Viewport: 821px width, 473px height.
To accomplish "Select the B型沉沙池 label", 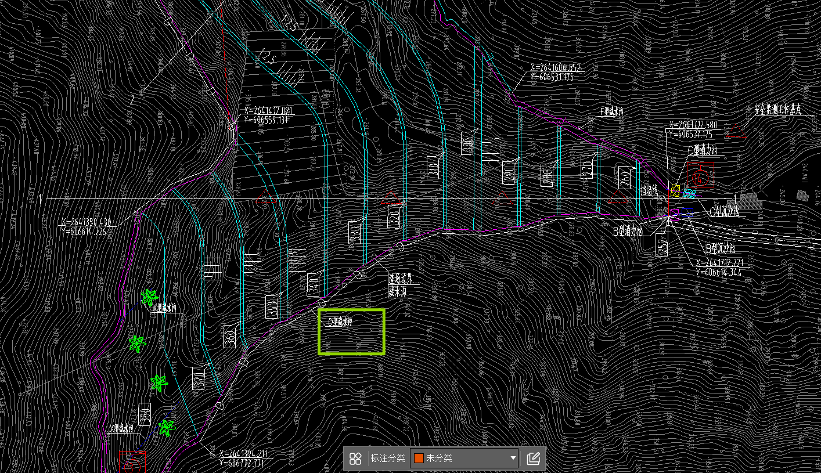I will pos(721,248).
